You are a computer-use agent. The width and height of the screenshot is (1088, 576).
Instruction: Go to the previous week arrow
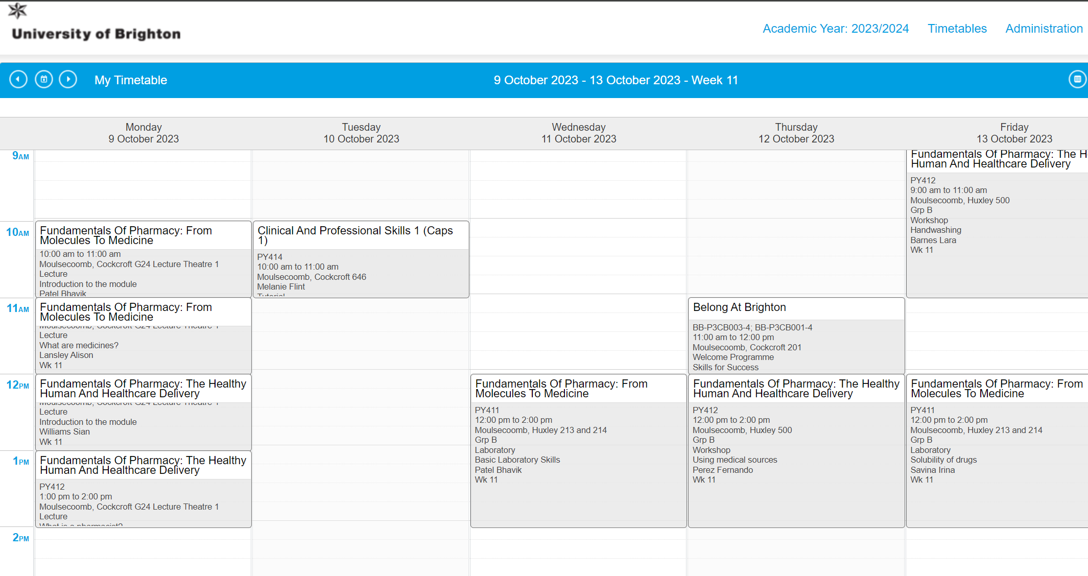[x=18, y=80]
